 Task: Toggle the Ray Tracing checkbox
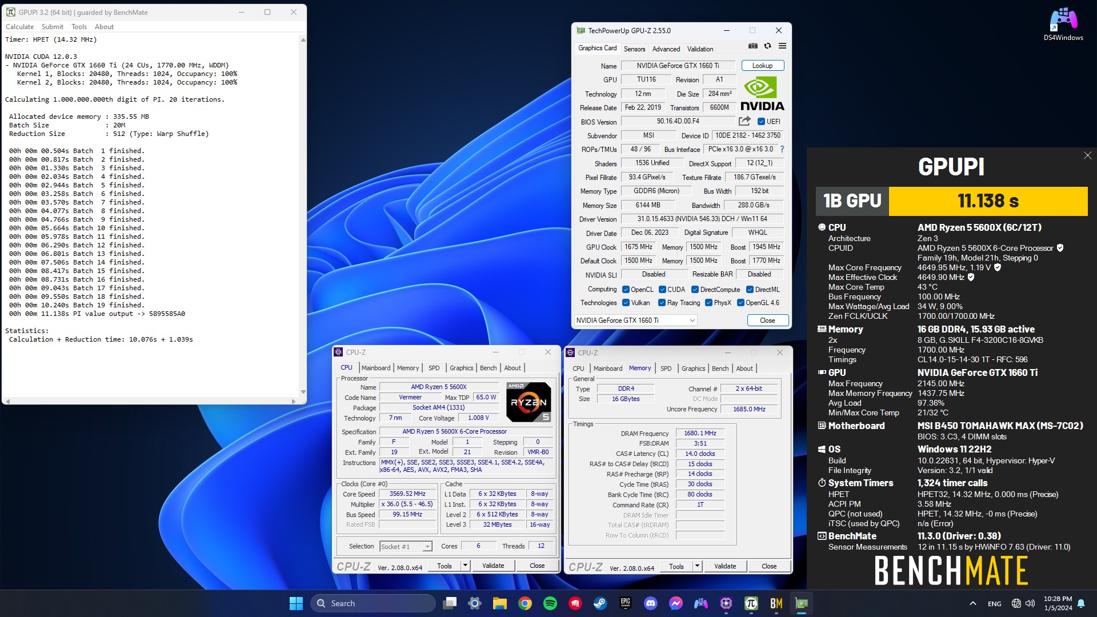[662, 303]
